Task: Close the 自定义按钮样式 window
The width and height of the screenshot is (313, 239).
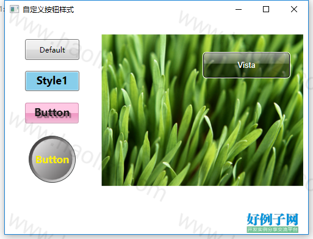Action: click(x=294, y=9)
